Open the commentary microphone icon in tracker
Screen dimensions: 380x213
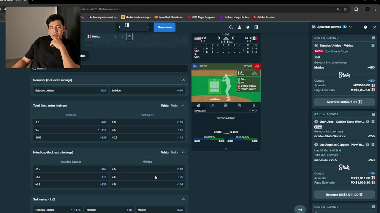point(254,105)
